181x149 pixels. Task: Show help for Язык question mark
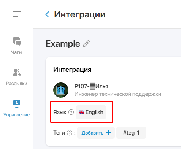point(71,112)
